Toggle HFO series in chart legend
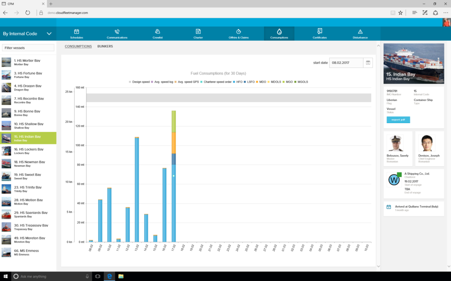451x281 pixels. coord(239,82)
